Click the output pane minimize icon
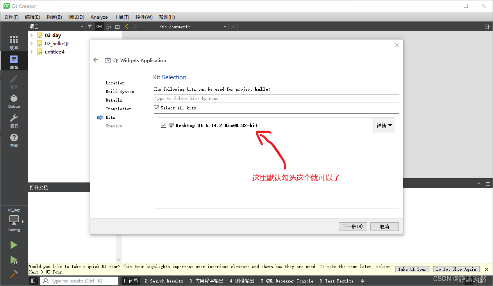Screen dimensions: 493x286 point(488,184)
